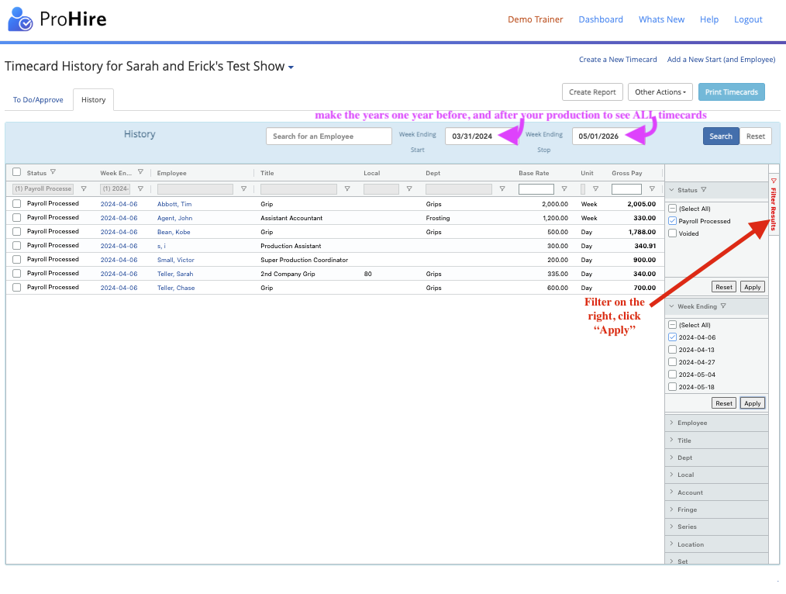The image size is (786, 594).
Task: Select the Bean, Kobe row checkbox
Action: click(16, 232)
